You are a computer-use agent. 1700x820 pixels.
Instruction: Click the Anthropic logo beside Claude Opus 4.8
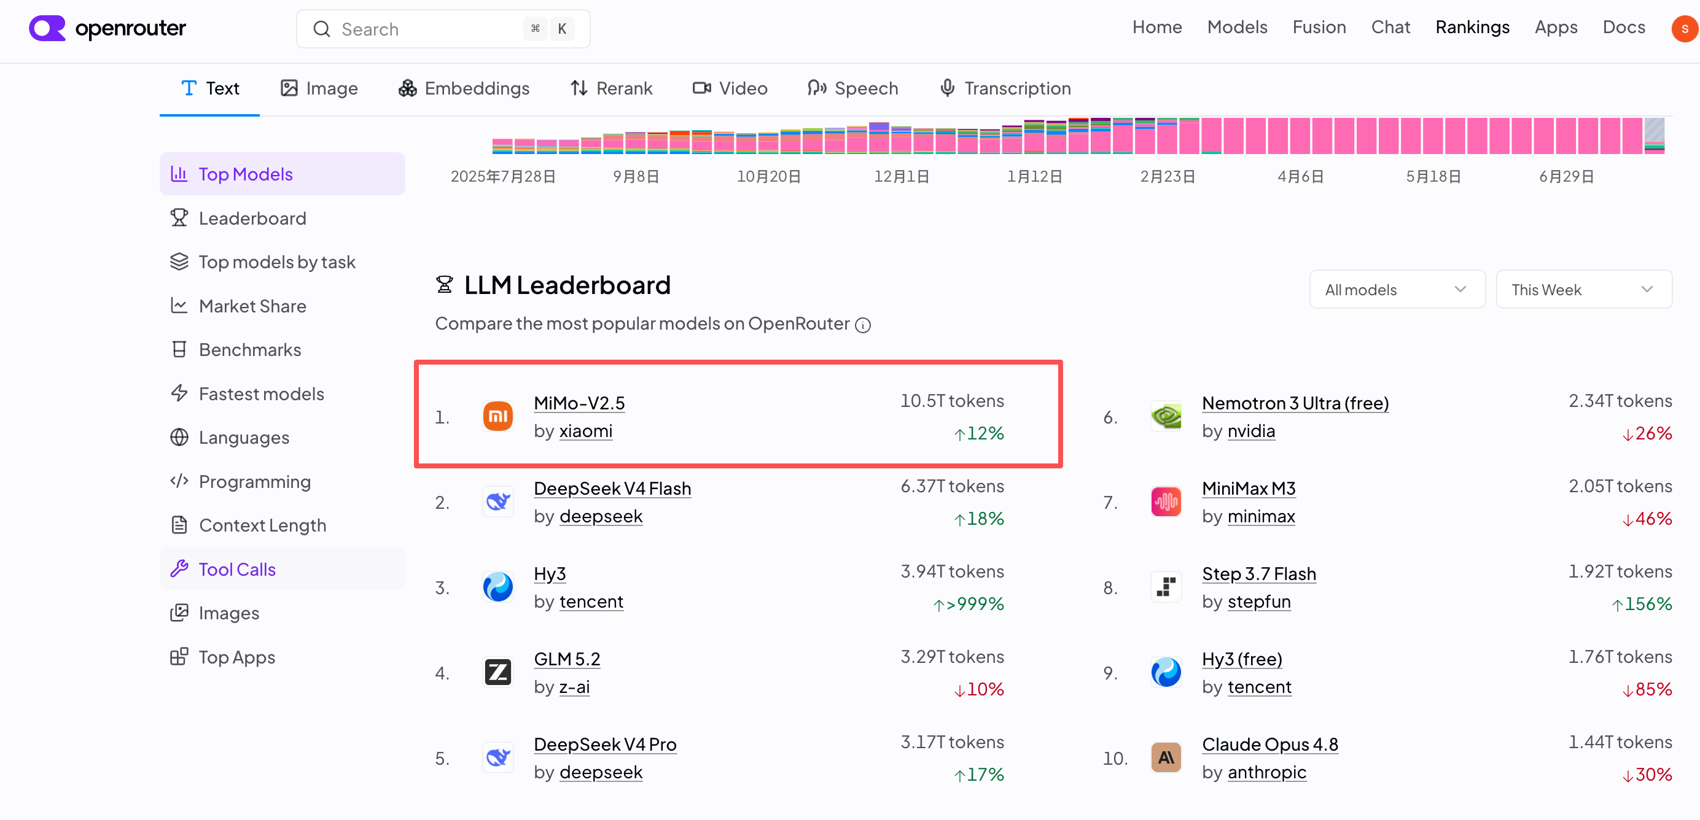(1166, 758)
